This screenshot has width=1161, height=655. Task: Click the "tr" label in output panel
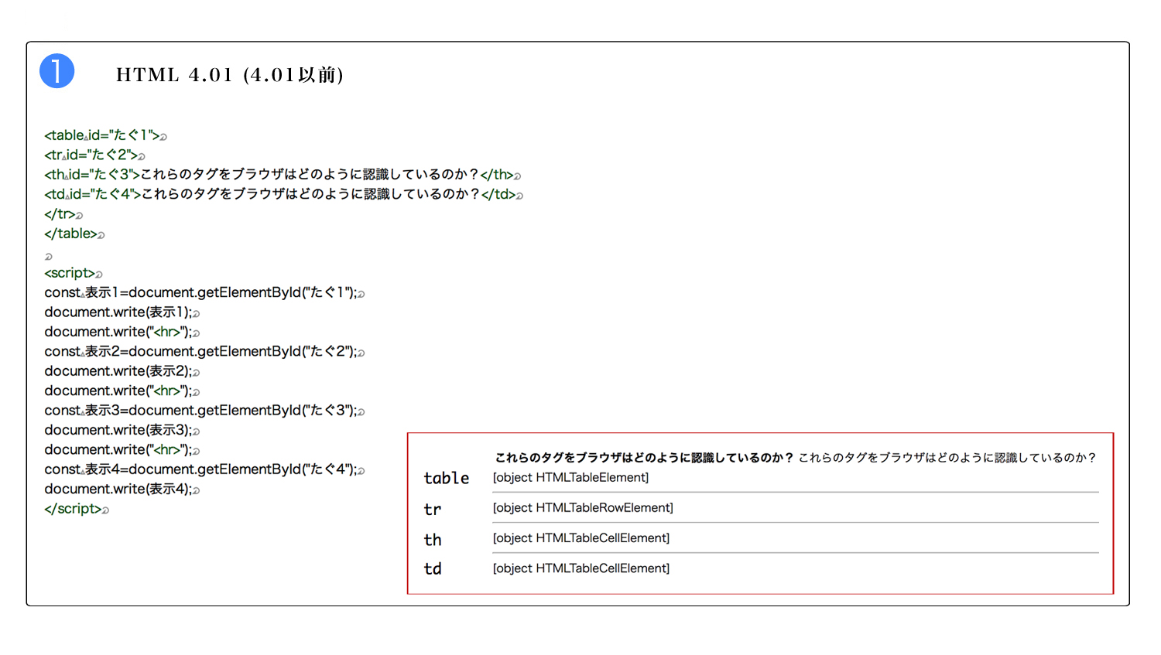[x=433, y=510]
